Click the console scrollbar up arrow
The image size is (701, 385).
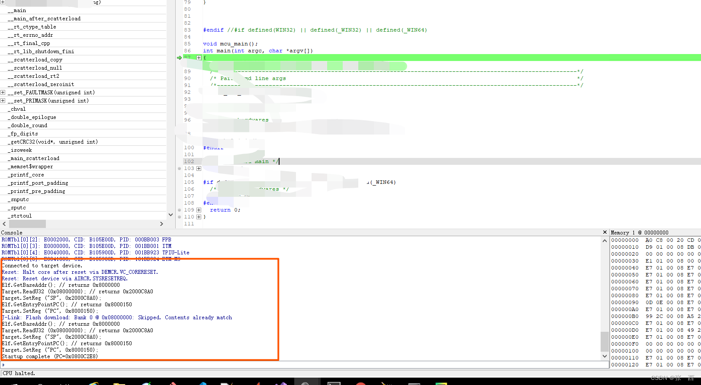pyautogui.click(x=605, y=241)
